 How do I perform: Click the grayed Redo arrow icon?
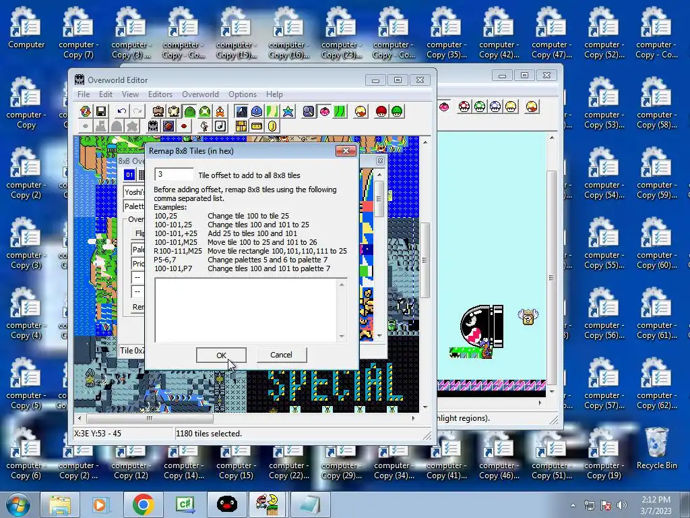point(137,111)
